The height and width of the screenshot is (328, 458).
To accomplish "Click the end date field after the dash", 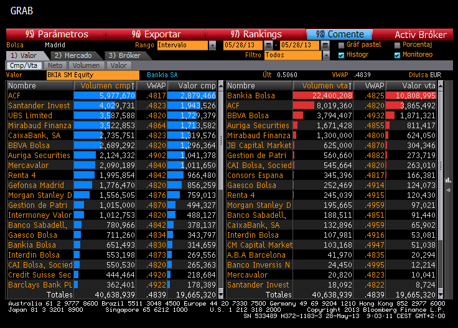I will pos(300,45).
